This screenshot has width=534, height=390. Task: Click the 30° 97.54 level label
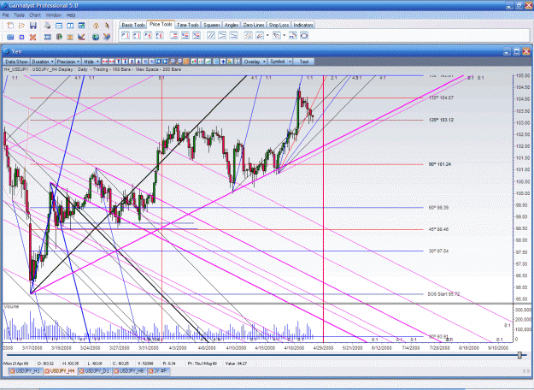[x=438, y=251]
